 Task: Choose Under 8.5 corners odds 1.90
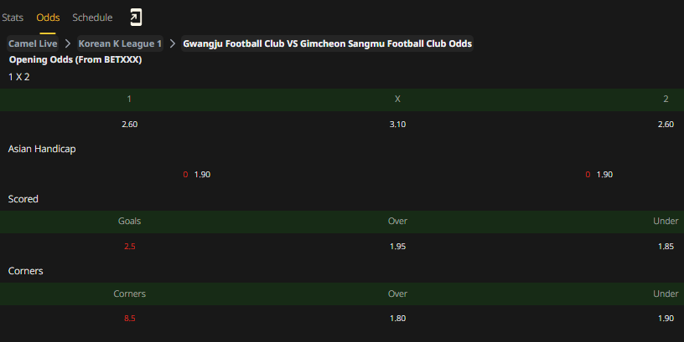coord(666,319)
